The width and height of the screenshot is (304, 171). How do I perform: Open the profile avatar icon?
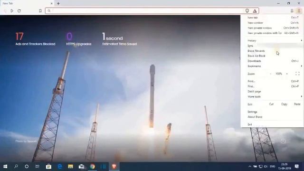point(292,11)
